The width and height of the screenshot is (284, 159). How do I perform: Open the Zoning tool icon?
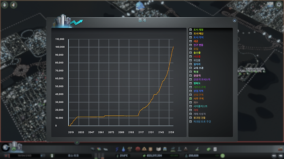99,149
